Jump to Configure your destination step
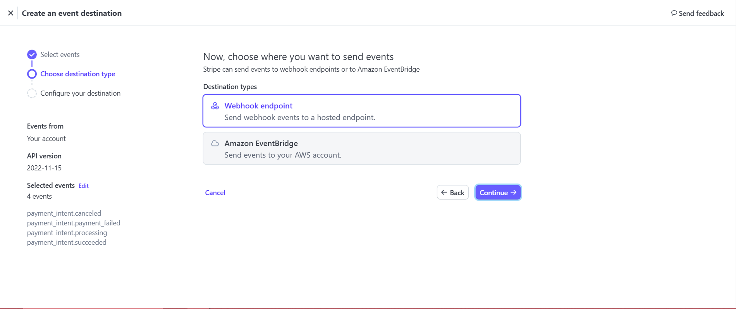Screen dimensions: 736x309 tap(81, 93)
